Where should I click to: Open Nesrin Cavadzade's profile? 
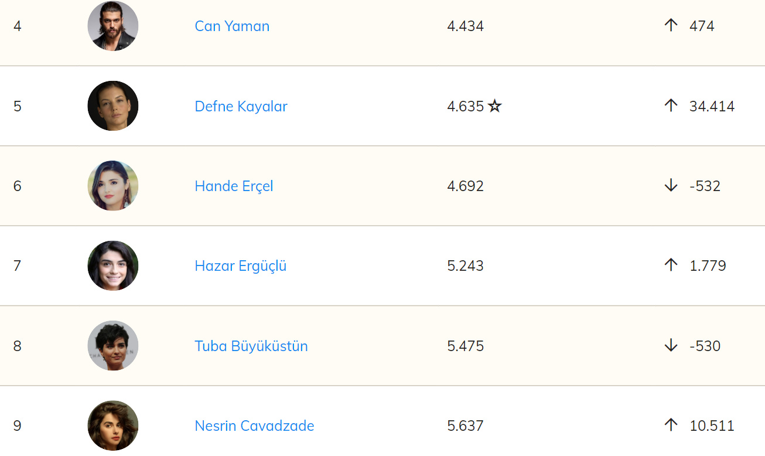[254, 426]
